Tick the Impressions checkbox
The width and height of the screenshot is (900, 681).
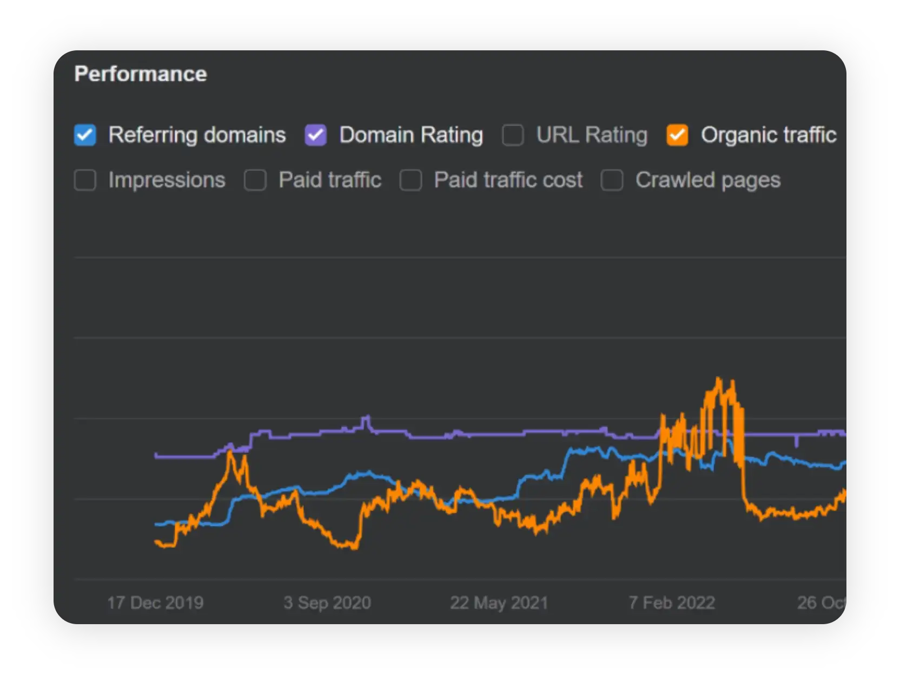point(85,180)
